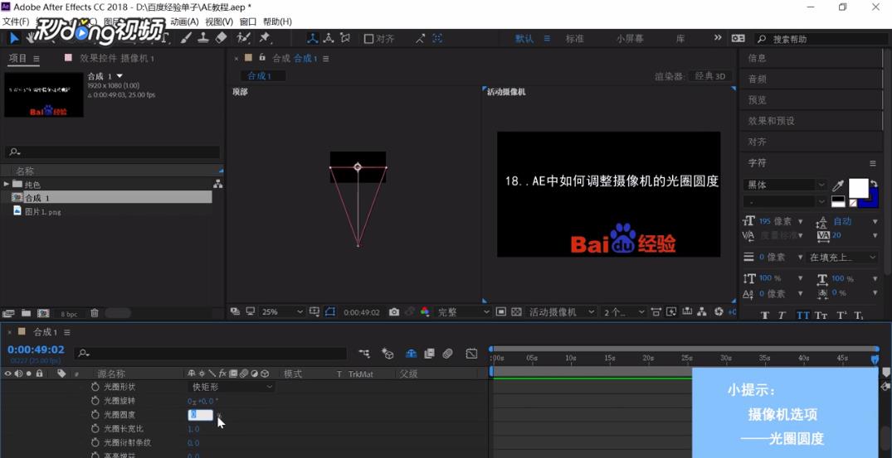Image resolution: width=892 pixels, height=458 pixels.
Task: Toggle stopwatch for 光圈衍射条纹
Action: (x=95, y=442)
